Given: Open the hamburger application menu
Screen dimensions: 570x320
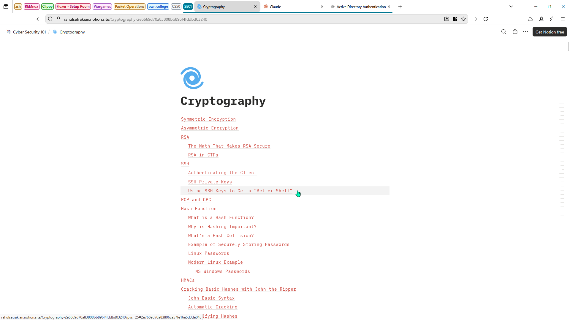Looking at the screenshot, I should [563, 19].
